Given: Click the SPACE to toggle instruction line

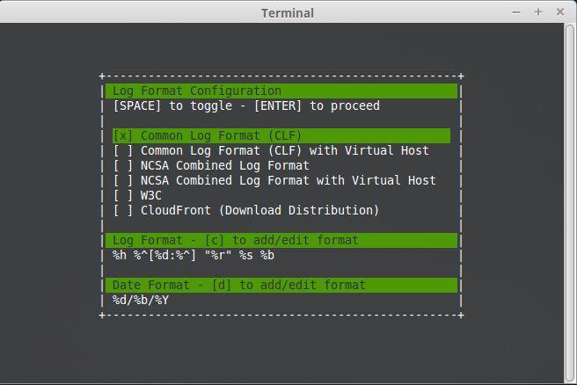Looking at the screenshot, I should [x=246, y=106].
